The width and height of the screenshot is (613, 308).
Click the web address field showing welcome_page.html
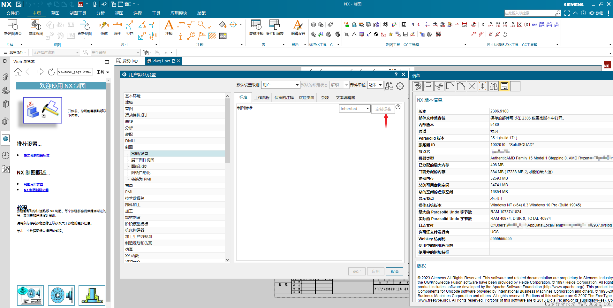(x=75, y=72)
